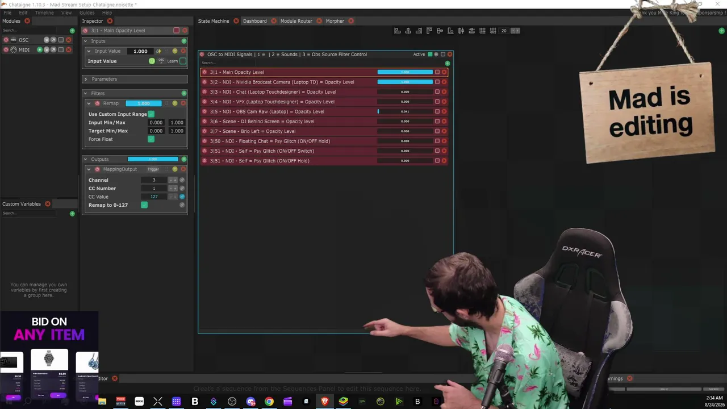Select '3|6 - Scene - DJ Behind Screen' mapping
The height and width of the screenshot is (409, 727).
pyautogui.click(x=324, y=122)
